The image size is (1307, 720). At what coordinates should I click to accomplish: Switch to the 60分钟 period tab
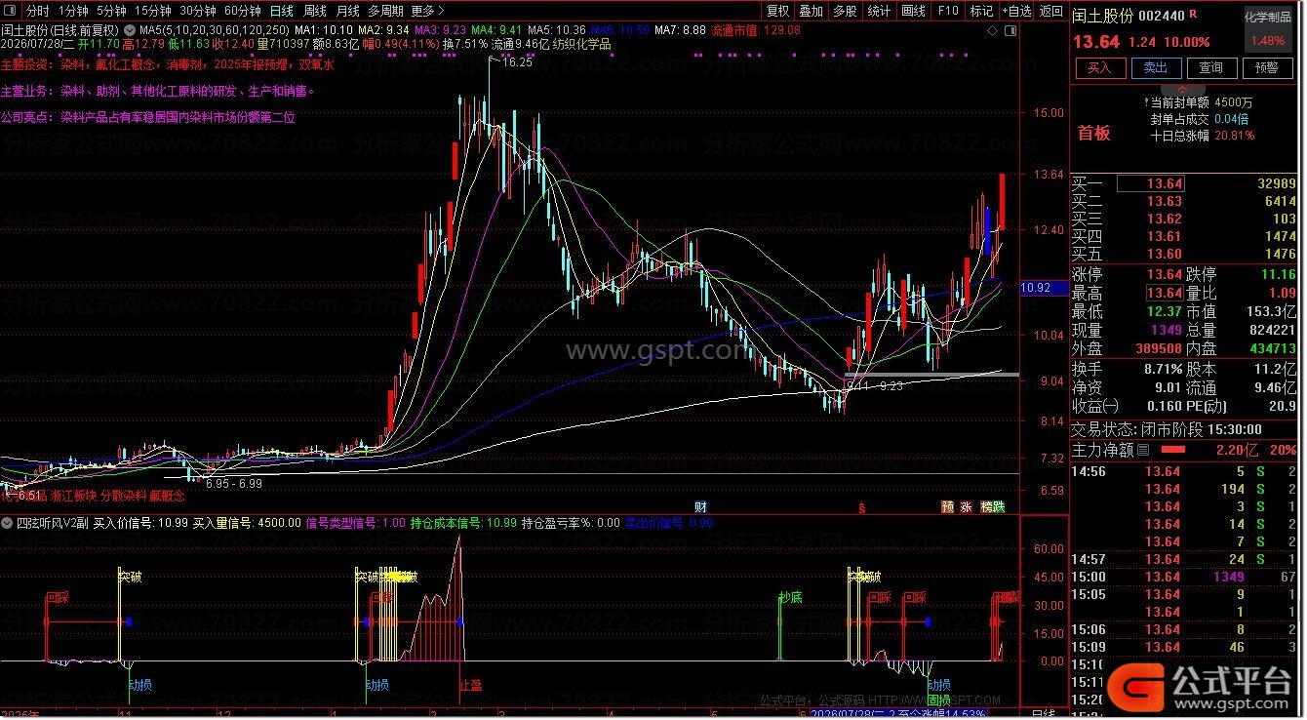(x=243, y=11)
